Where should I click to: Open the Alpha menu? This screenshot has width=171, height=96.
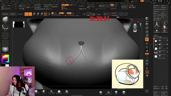click(3, 3)
